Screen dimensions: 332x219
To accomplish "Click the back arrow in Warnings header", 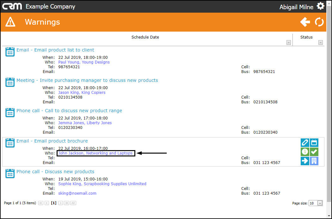I will click(x=305, y=22).
